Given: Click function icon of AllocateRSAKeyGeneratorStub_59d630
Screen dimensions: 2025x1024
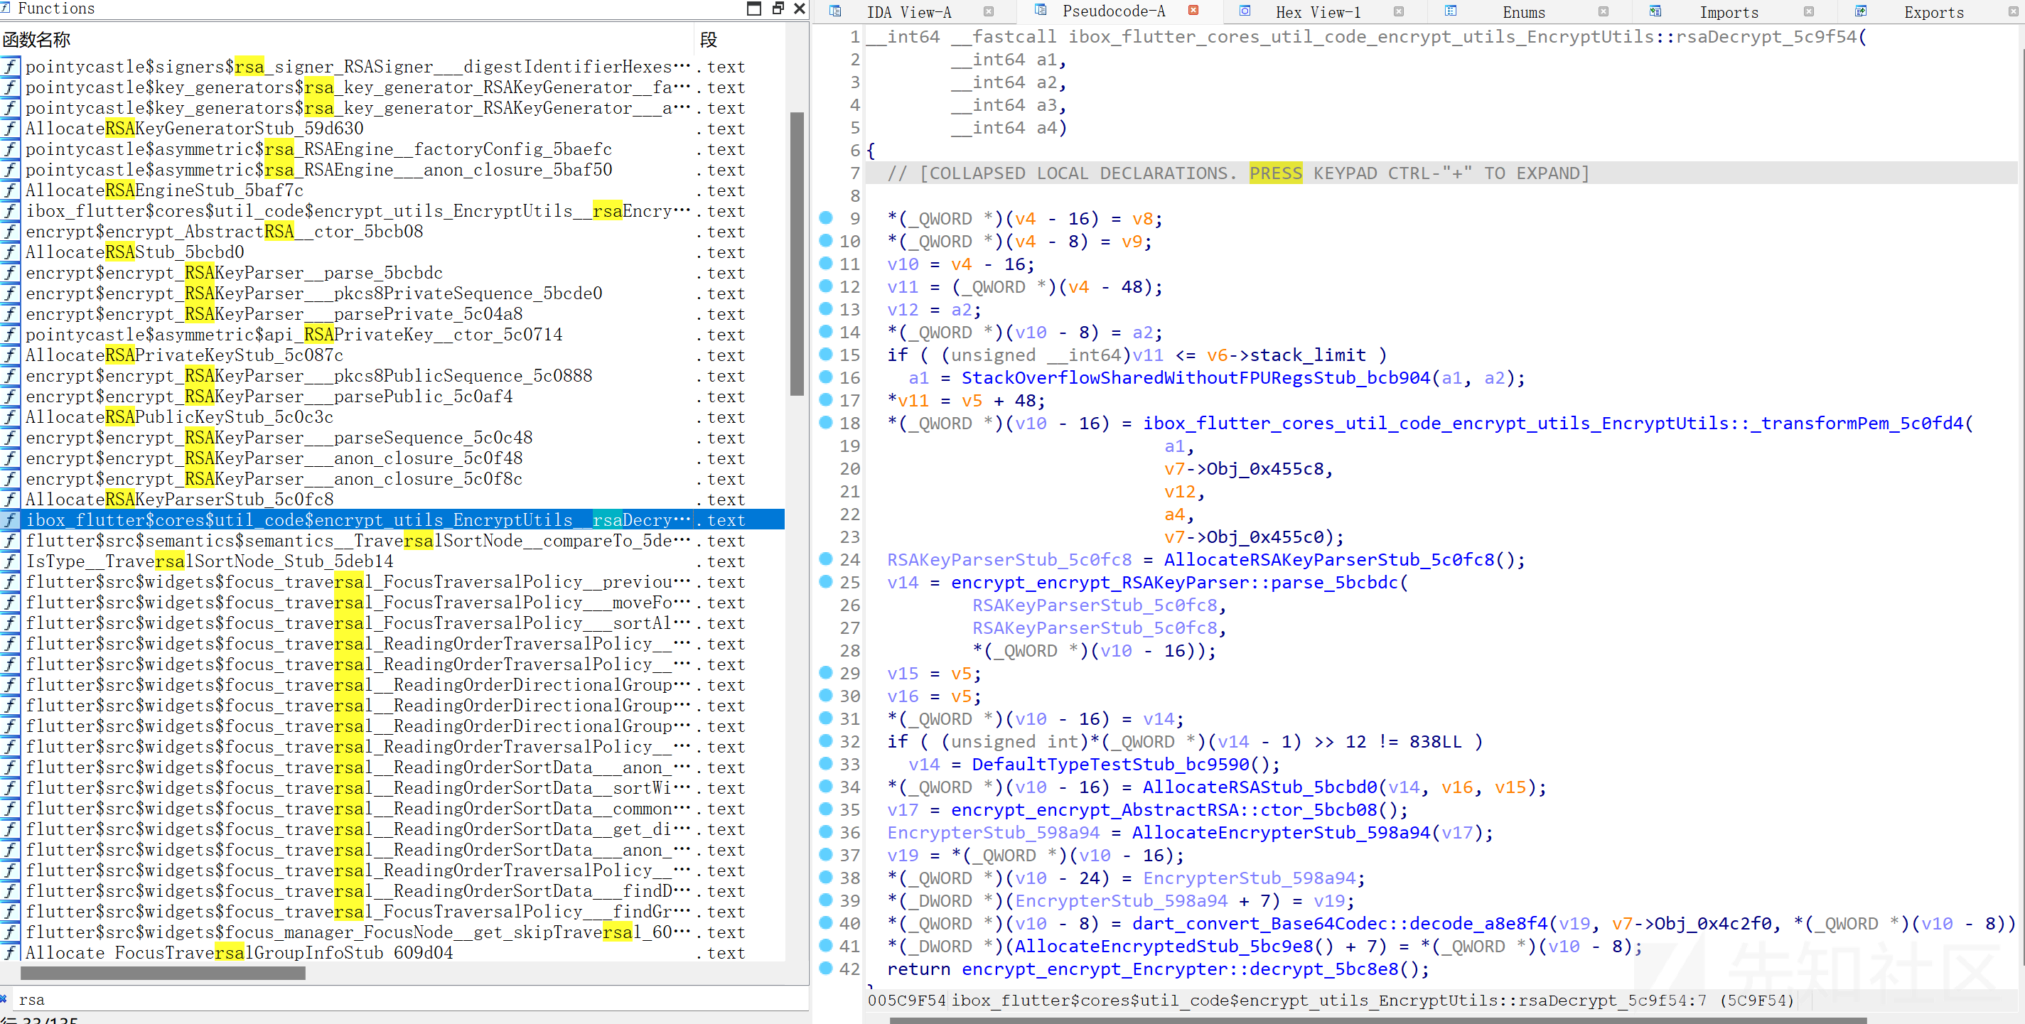Looking at the screenshot, I should pyautogui.click(x=11, y=128).
